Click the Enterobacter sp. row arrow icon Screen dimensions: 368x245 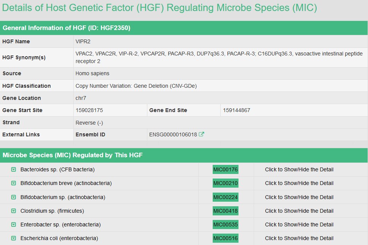click(x=14, y=224)
